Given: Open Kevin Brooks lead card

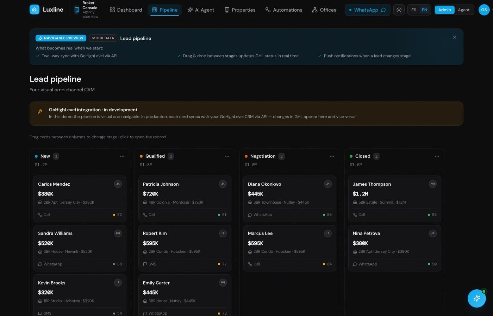Looking at the screenshot, I should [x=80, y=295].
